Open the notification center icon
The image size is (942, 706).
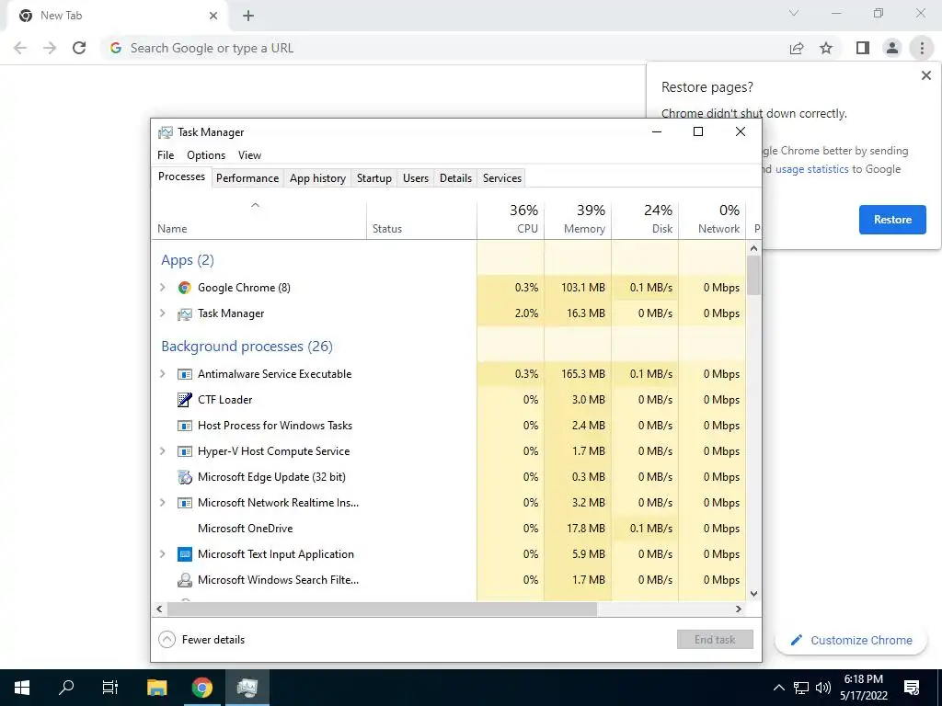[912, 688]
